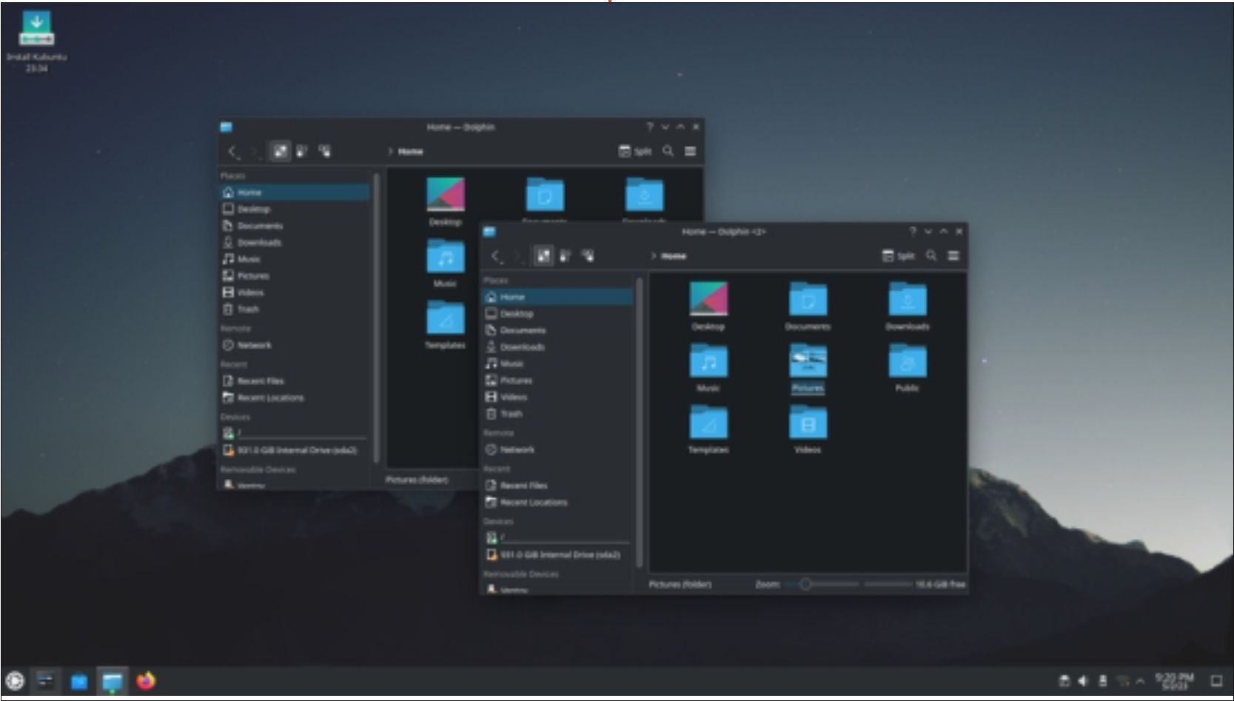1234x701 pixels.
Task: Click the Dolphin taskbar entry
Action: pos(113,680)
